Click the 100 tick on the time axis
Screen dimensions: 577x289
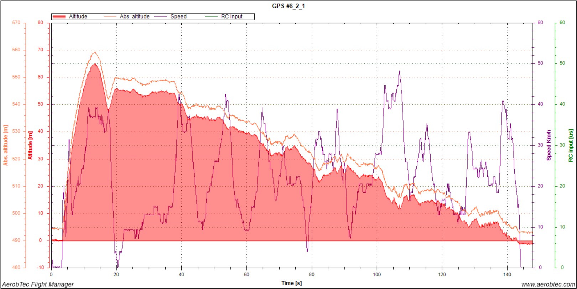[x=376, y=274]
